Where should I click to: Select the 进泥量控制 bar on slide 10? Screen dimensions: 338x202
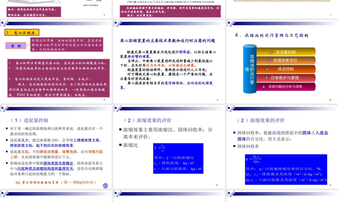[x=286, y=52]
